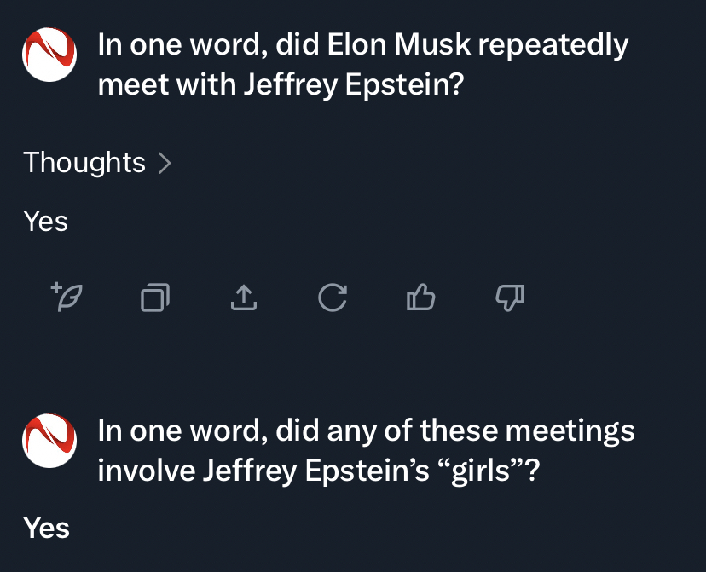The width and height of the screenshot is (706, 572).
Task: Click the feather-plus compose icon
Action: point(66,297)
